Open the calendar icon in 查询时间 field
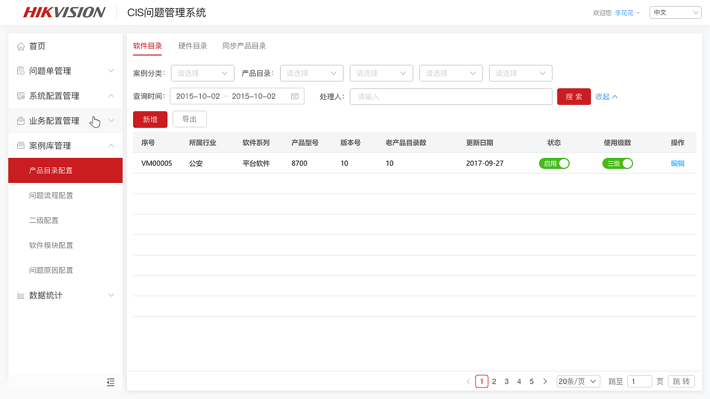Screen dimensions: 710x399 (296, 95)
